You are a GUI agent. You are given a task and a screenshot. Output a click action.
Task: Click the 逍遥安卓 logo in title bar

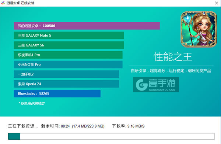(3, 3)
